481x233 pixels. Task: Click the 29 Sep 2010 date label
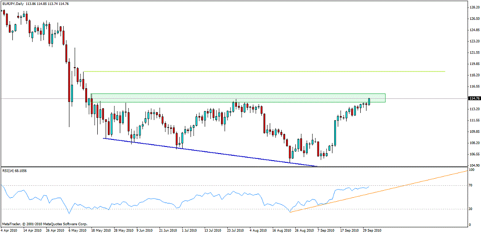(372, 230)
